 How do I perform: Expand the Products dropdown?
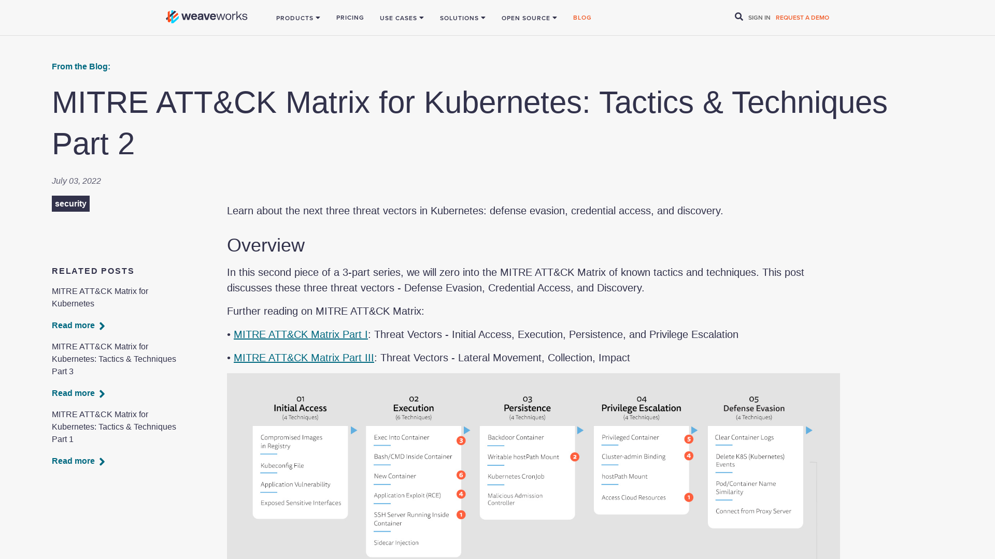point(298,18)
